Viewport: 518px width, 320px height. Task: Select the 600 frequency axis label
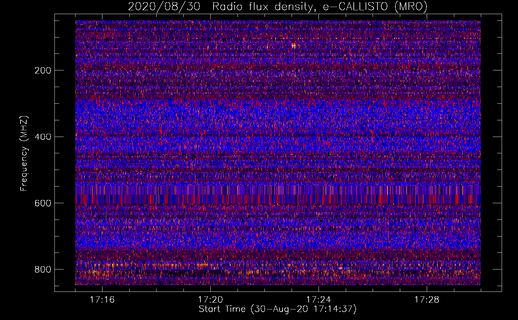coord(43,203)
